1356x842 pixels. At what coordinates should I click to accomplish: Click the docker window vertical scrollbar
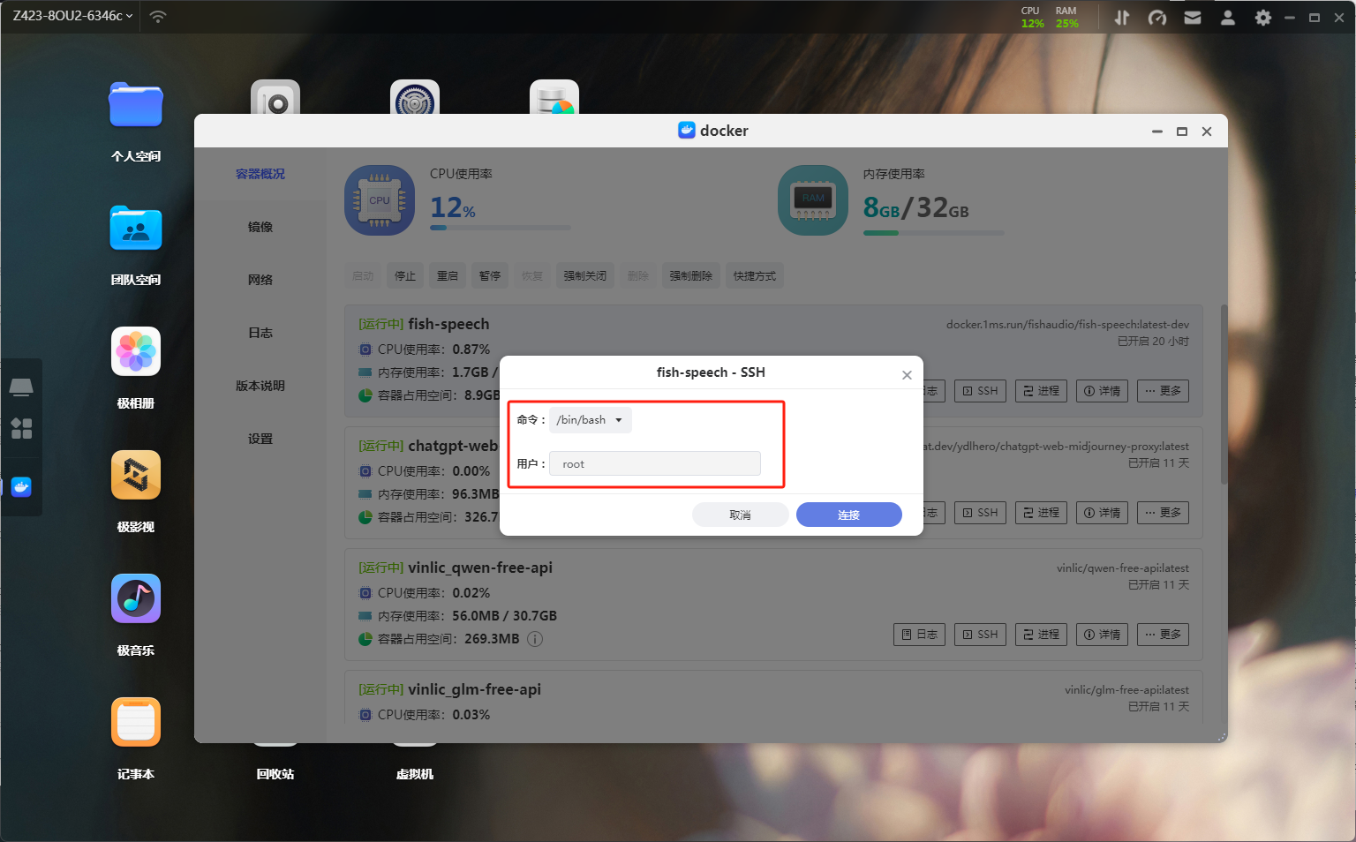tap(1224, 395)
